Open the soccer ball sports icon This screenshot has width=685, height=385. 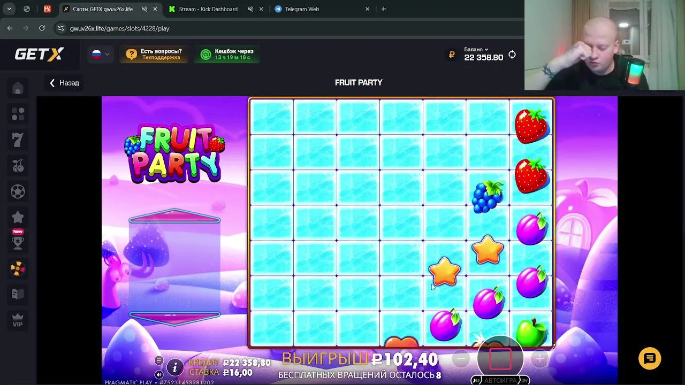(18, 191)
